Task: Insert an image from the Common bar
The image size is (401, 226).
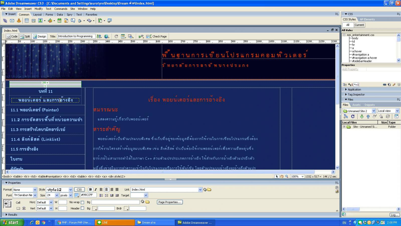Action: tap(40, 21)
